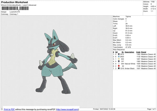Click the Stops label

click(x=115, y=21)
